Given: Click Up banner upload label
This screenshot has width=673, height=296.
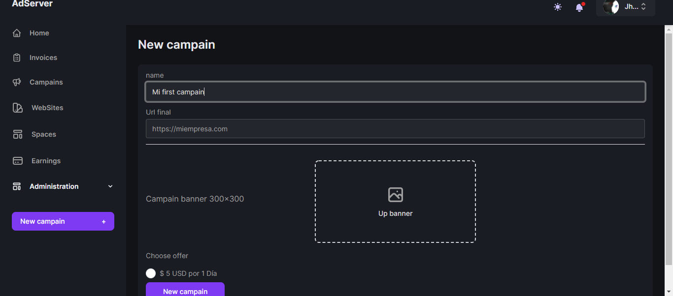Looking at the screenshot, I should tap(396, 213).
